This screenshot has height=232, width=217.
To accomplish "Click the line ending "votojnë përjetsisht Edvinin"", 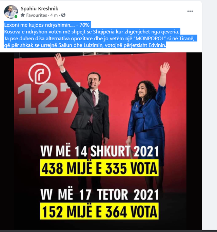I will [85, 45].
